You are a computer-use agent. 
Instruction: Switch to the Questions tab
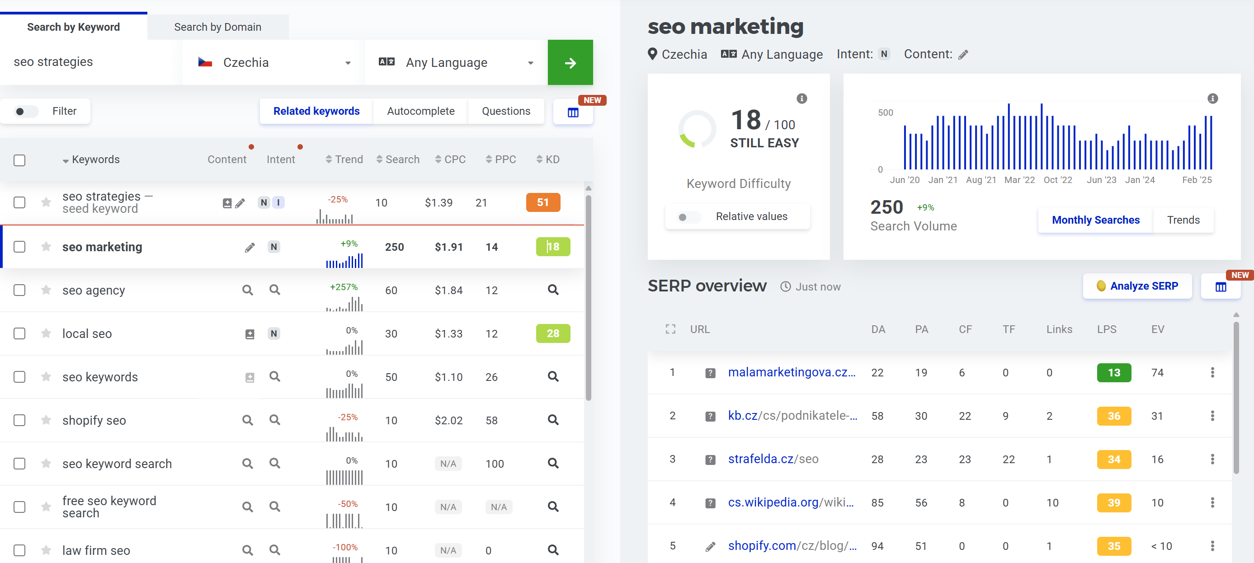[506, 111]
